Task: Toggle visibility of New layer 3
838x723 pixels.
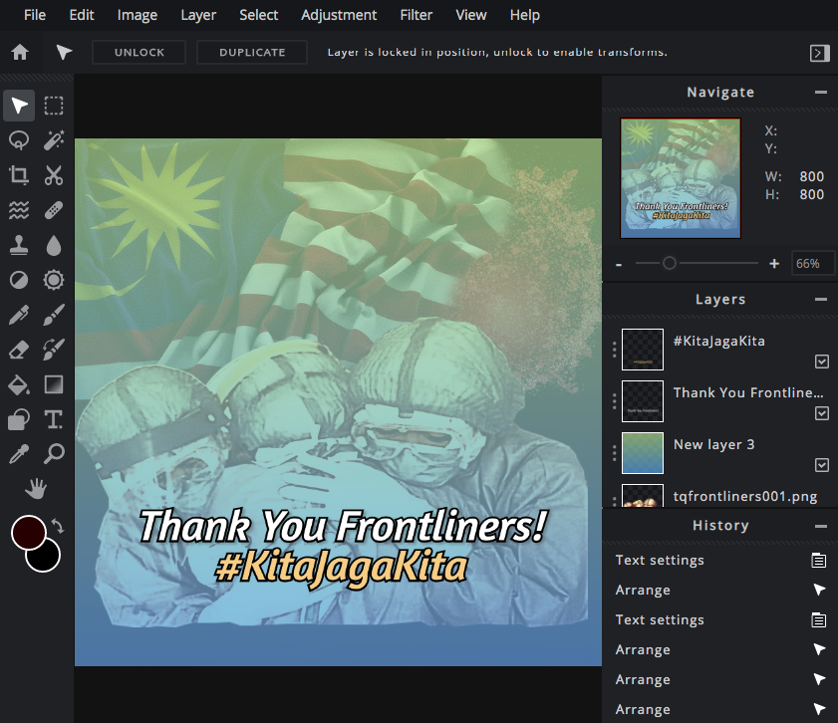Action: (822, 465)
